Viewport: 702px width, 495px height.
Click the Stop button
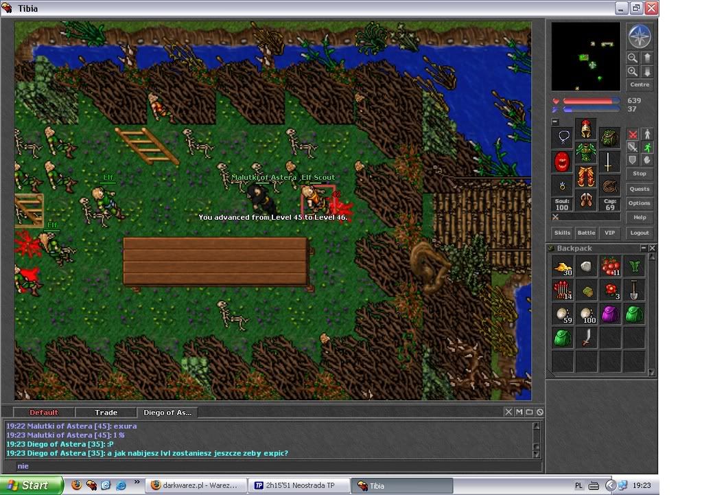click(640, 174)
